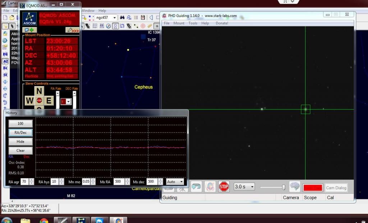Viewport: 368px width, 223px height.
Task: Open the 3.0 s exposure dropdown in PHD
Action: [252, 187]
